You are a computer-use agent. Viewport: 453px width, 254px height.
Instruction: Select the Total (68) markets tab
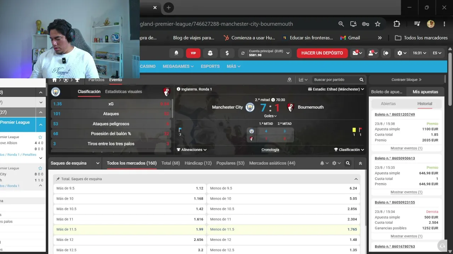point(171,163)
